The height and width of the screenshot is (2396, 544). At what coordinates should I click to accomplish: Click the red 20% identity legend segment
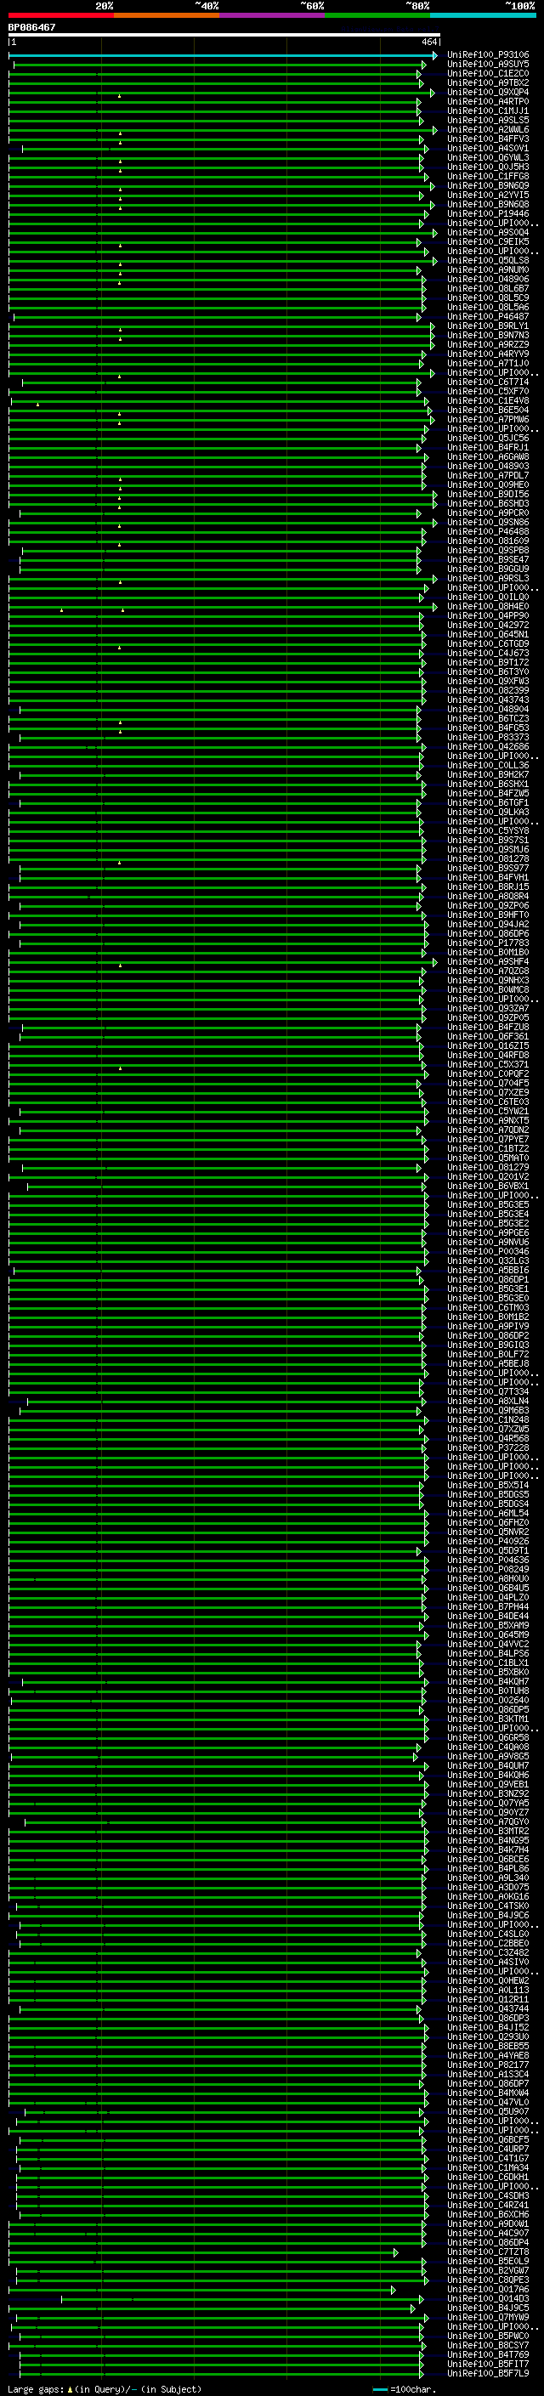pos(61,15)
